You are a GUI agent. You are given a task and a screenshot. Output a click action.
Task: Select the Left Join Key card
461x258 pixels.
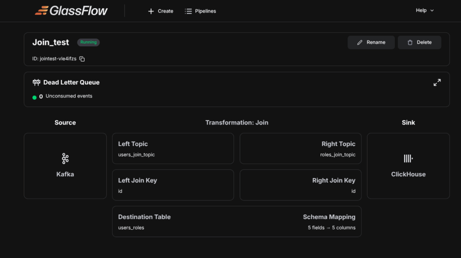[x=173, y=185]
